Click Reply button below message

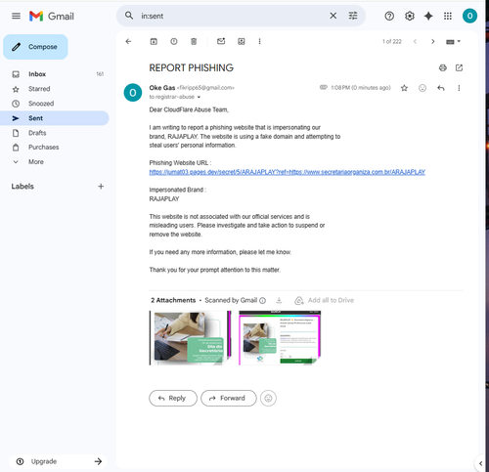(173, 398)
